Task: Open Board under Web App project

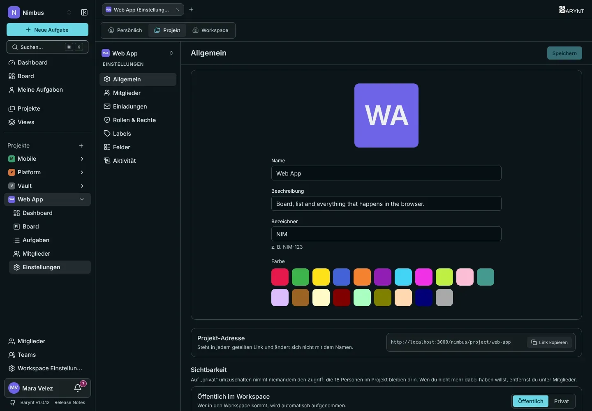Action: pyautogui.click(x=50, y=226)
